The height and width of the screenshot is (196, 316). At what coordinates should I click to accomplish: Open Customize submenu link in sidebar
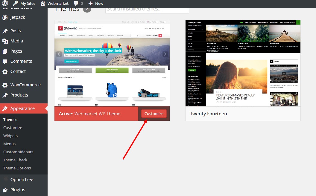13,128
